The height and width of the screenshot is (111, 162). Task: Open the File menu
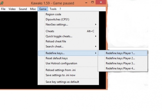pos(3,9)
